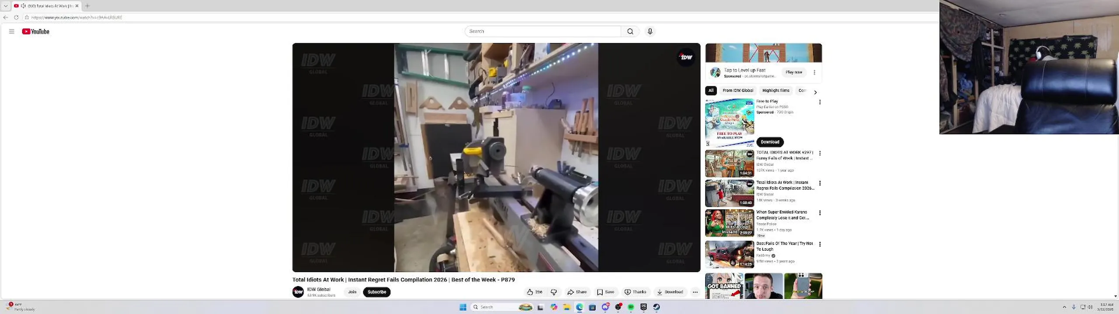Send a Thanks to the creator
Viewport: 1119px width, 314px height.
635,292
